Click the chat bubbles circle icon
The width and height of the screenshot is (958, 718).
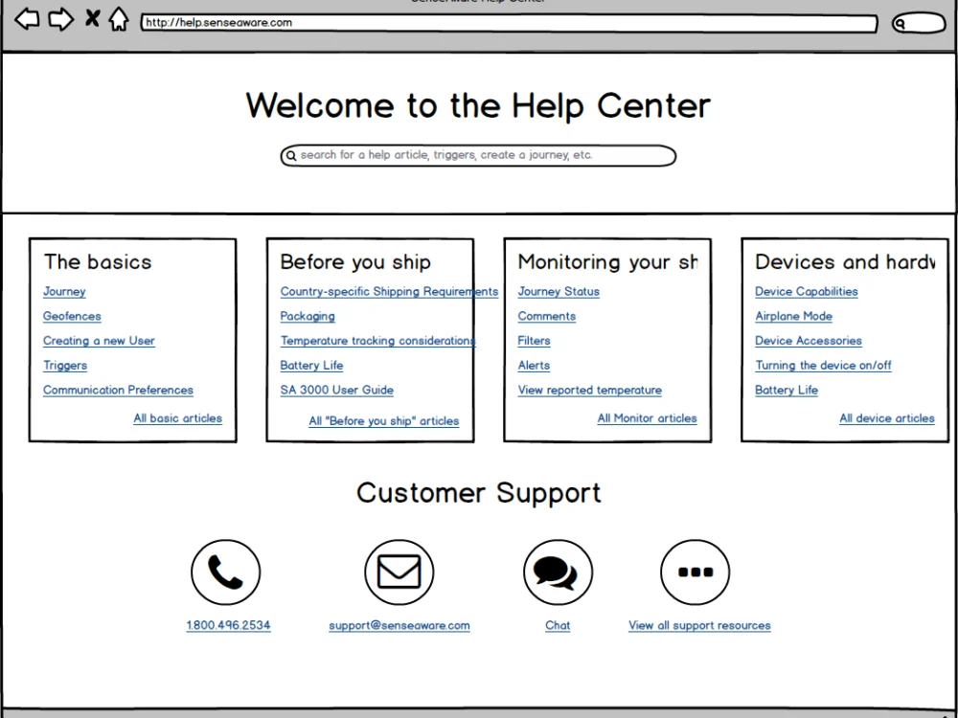[558, 572]
